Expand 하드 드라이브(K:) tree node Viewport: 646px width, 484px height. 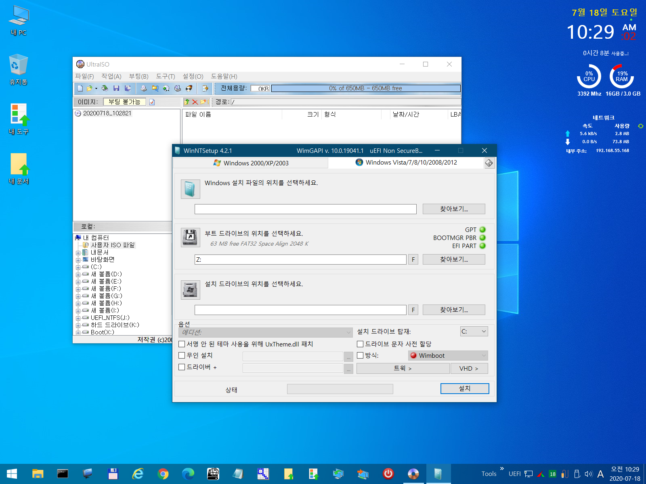(78, 325)
